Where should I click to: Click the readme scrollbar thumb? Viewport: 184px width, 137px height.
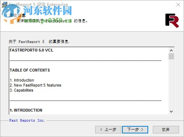[171, 56]
